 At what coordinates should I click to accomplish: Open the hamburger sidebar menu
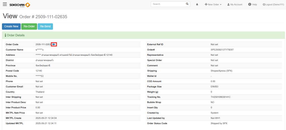click(x=5, y=4)
